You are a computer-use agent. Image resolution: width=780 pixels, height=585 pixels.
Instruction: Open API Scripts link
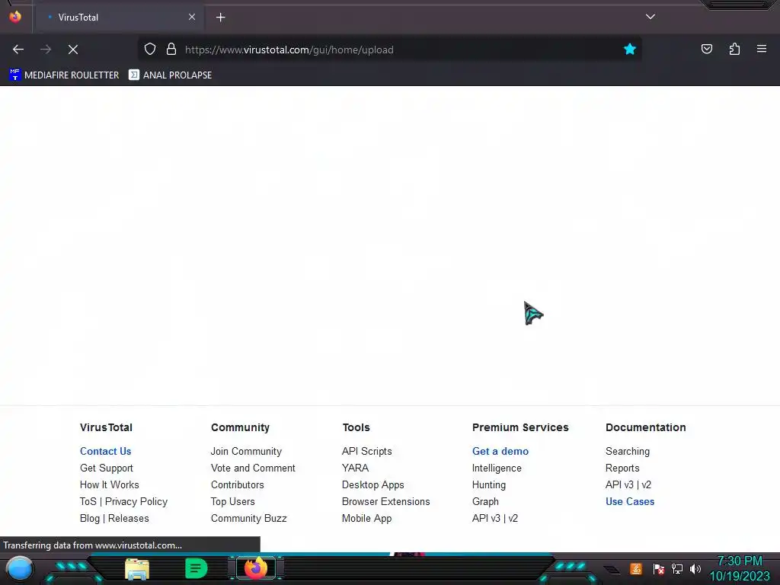[x=366, y=451]
